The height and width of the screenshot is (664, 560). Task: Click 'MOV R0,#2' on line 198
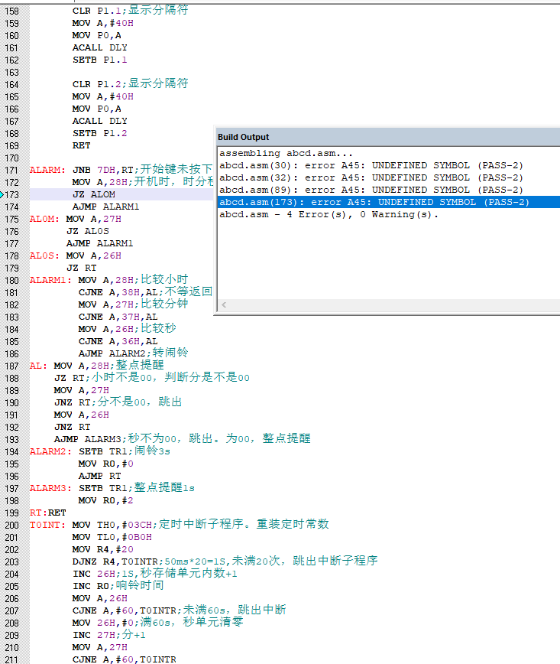(105, 501)
